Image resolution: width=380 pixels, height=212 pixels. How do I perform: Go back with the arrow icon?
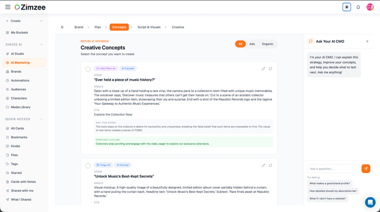(62, 27)
